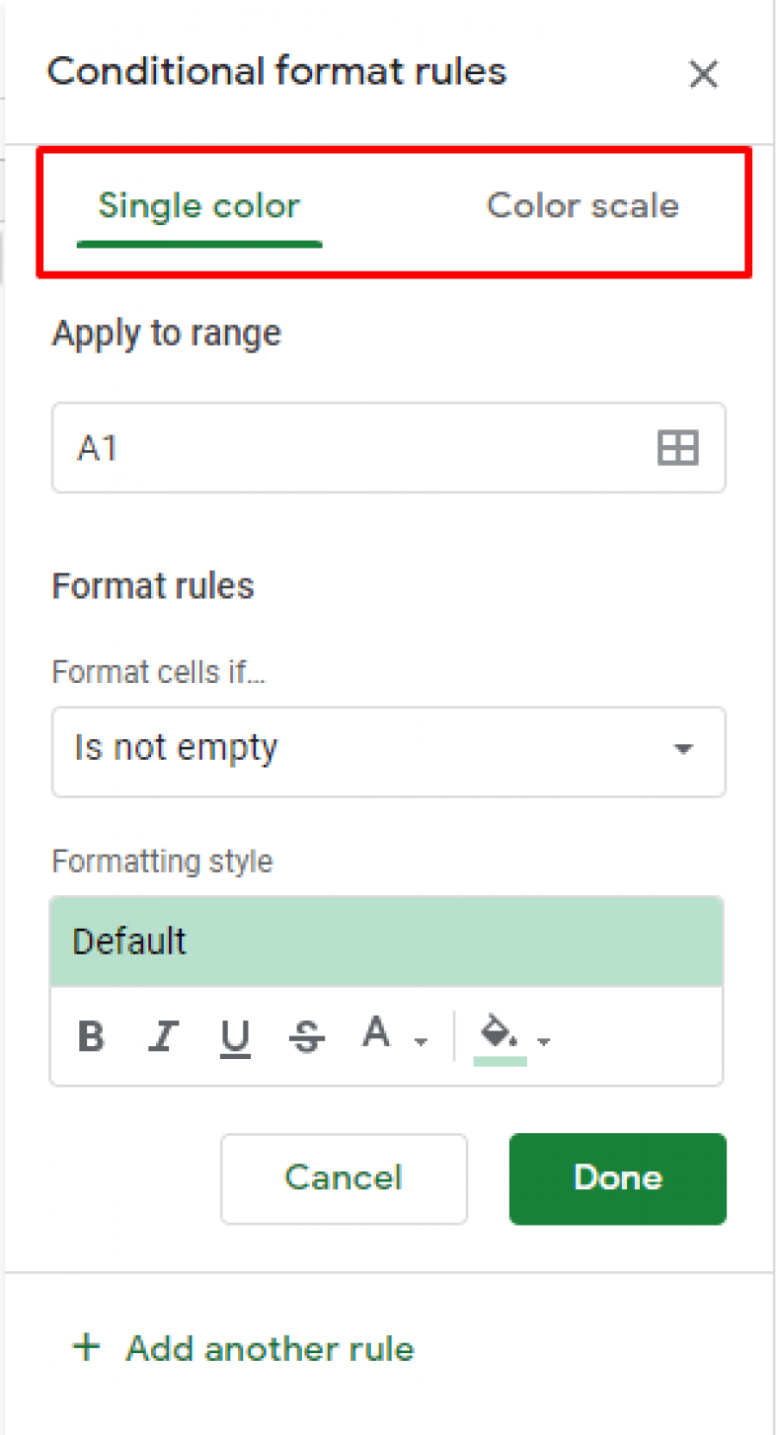Expand the fill color dropdown arrow
Screen dimensions: 778x1435
(x=545, y=1042)
